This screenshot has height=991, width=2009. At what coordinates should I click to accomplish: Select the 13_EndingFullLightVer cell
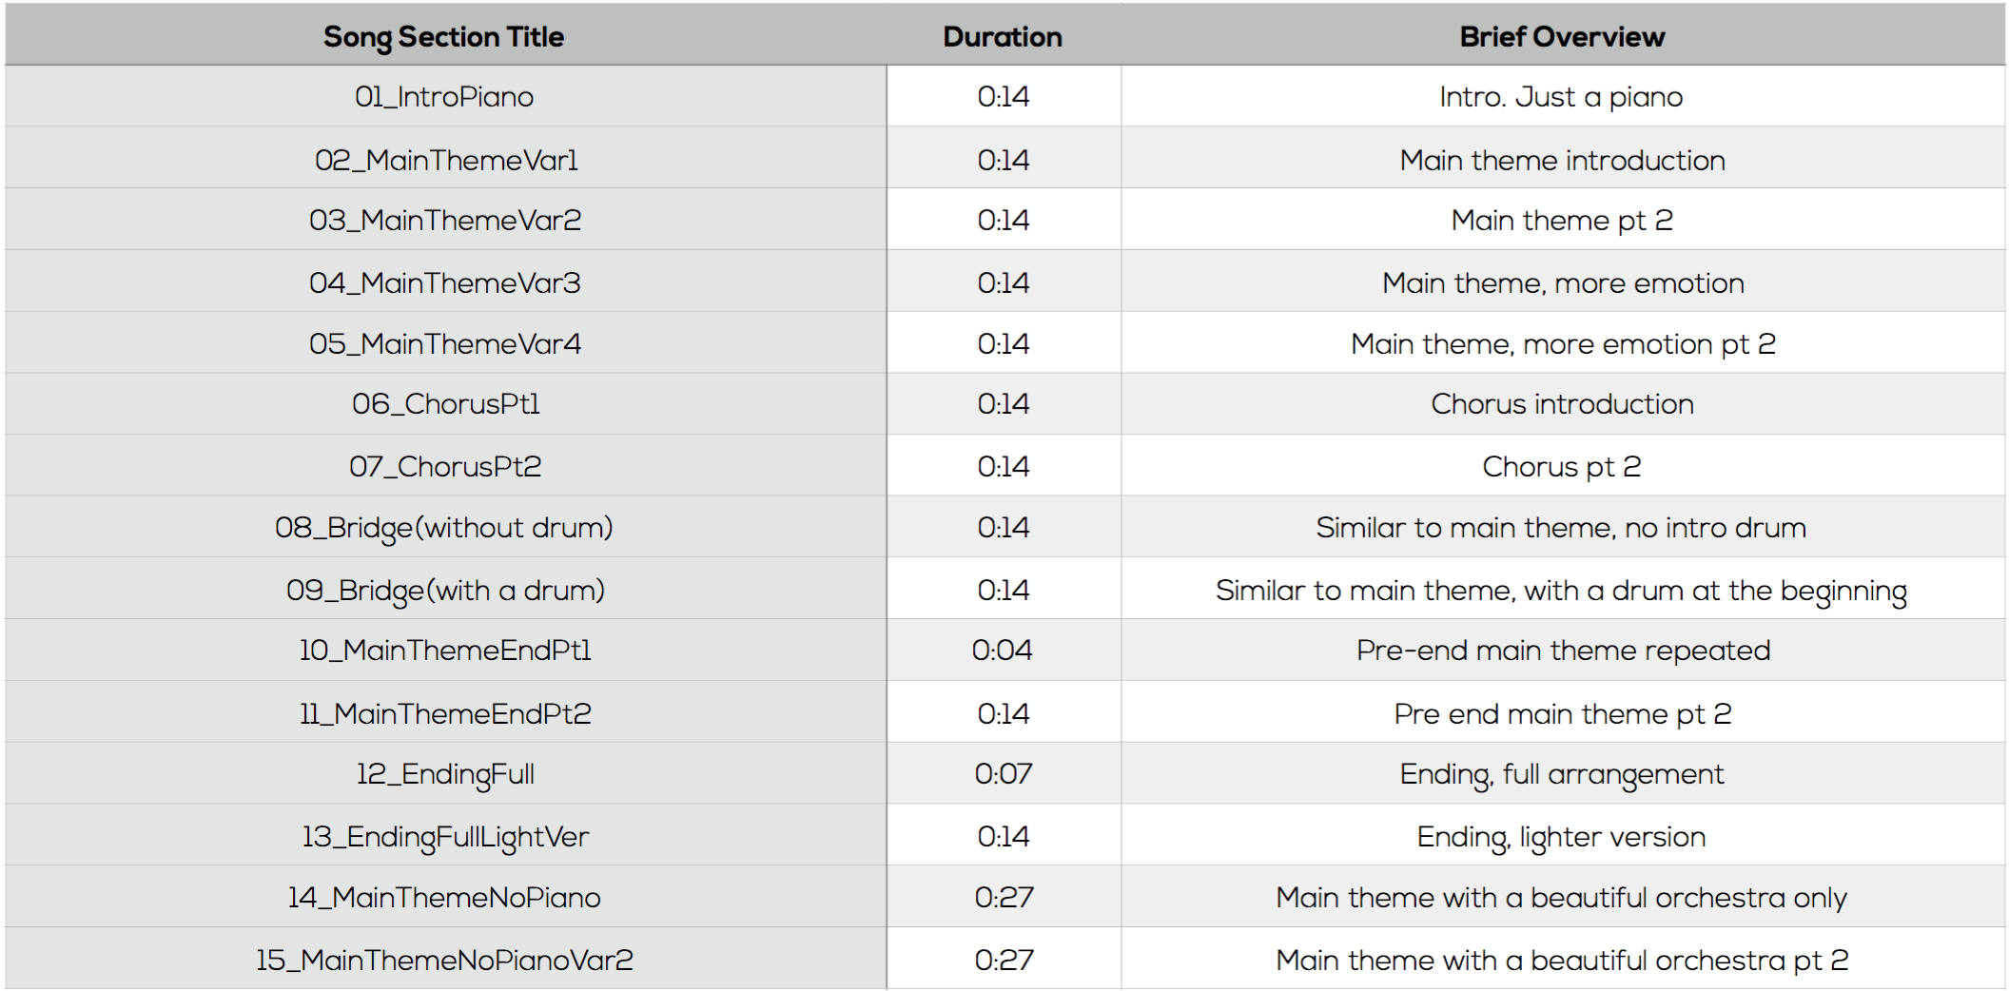click(445, 835)
